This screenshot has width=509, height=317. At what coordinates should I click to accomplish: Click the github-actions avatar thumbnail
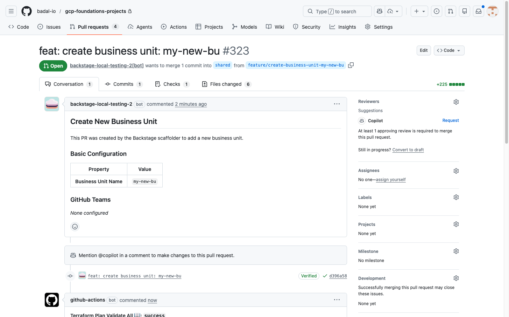52,300
